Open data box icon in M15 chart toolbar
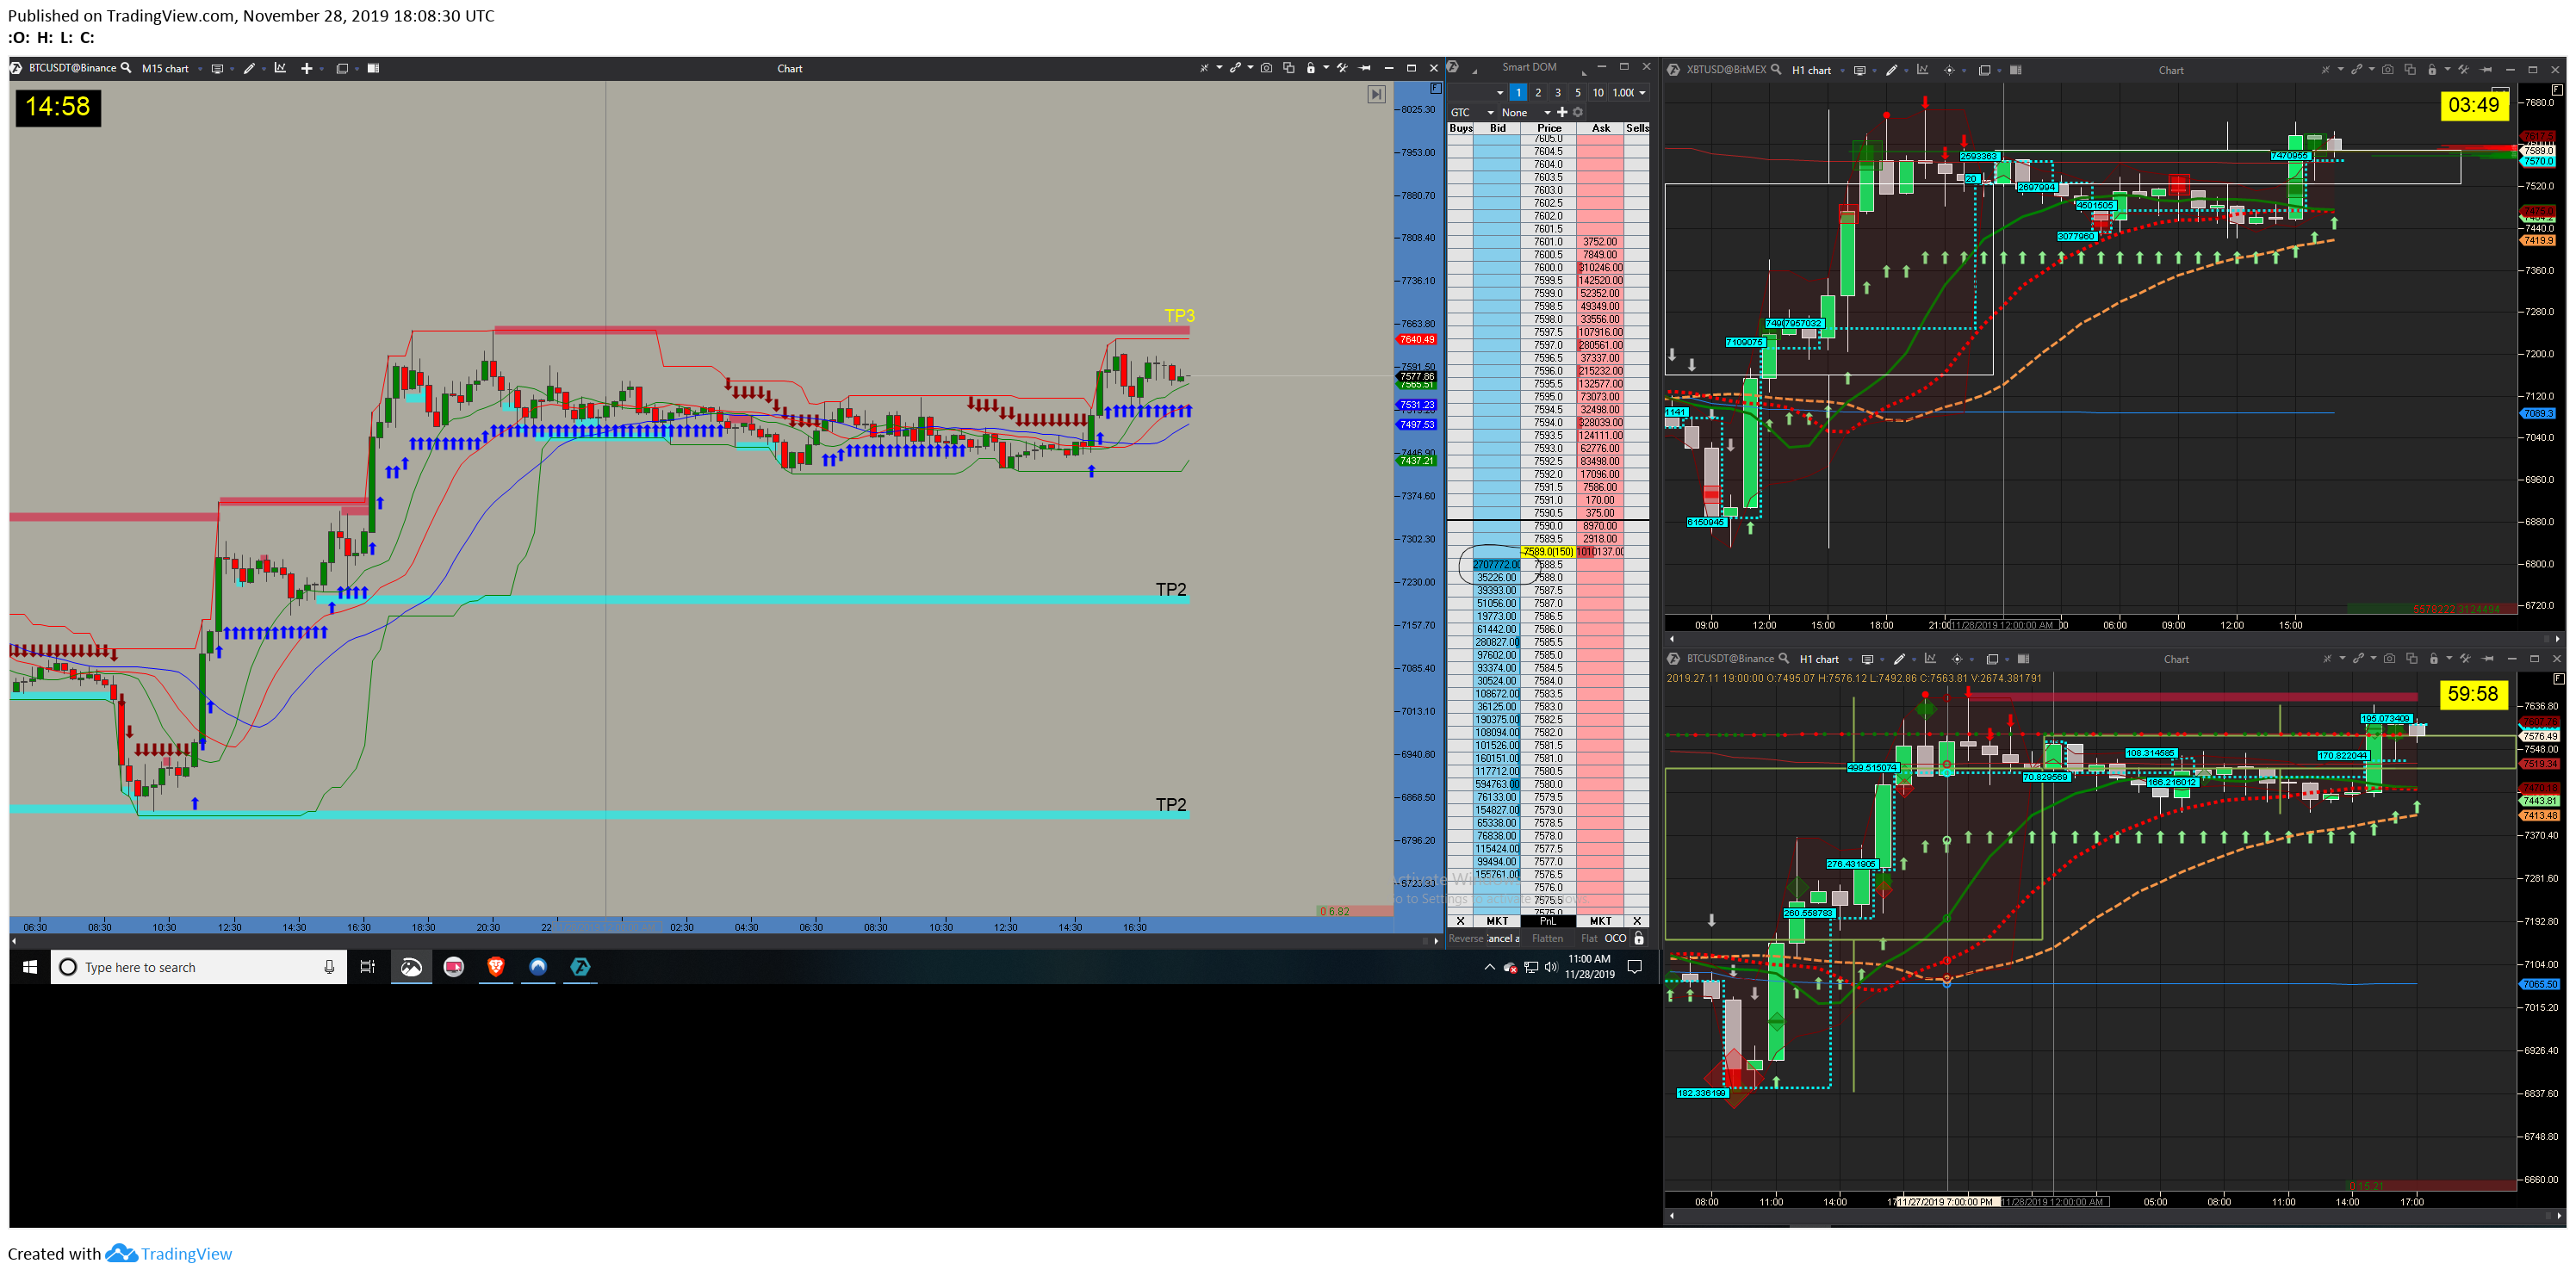The image size is (2576, 1276). tap(217, 68)
